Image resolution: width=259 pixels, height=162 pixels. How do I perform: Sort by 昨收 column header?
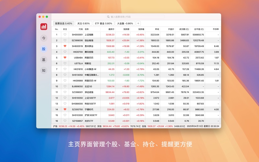157,29
